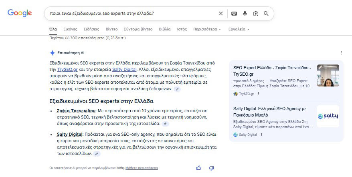Give thumbs down to AI overview
The width and height of the screenshot is (352, 177).
click(x=212, y=168)
